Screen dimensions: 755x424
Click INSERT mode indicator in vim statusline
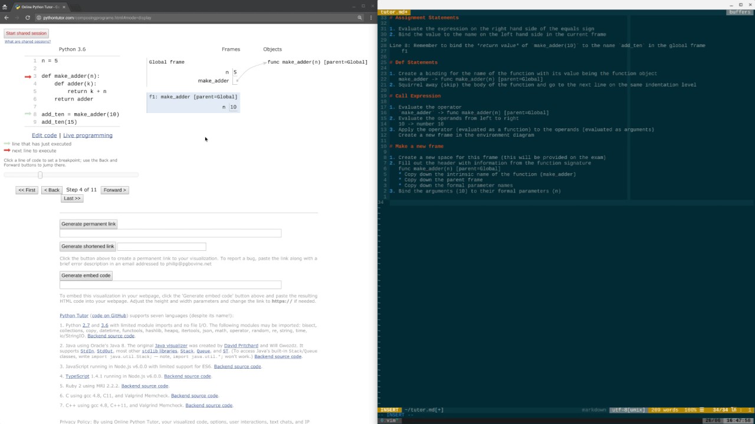click(x=390, y=410)
